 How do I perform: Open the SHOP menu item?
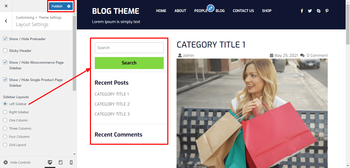coord(267,11)
